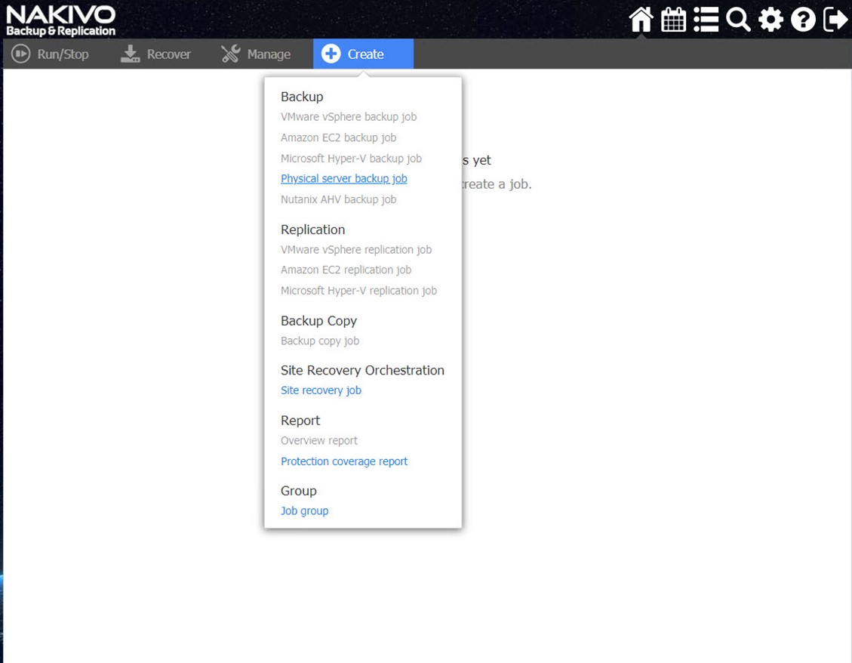The image size is (852, 663).
Task: Open the Calendar icon in header
Action: 673,20
